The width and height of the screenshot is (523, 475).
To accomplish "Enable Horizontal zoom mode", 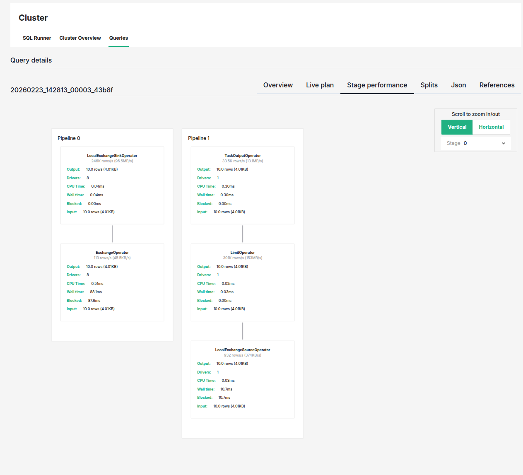I will [x=491, y=127].
